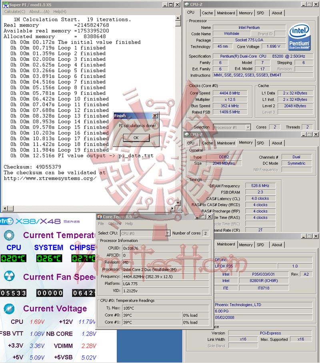Image resolution: width=320 pixels, height=363 pixels.
Task: Click the Core #1 temperature 39°C field
Action: [152, 322]
